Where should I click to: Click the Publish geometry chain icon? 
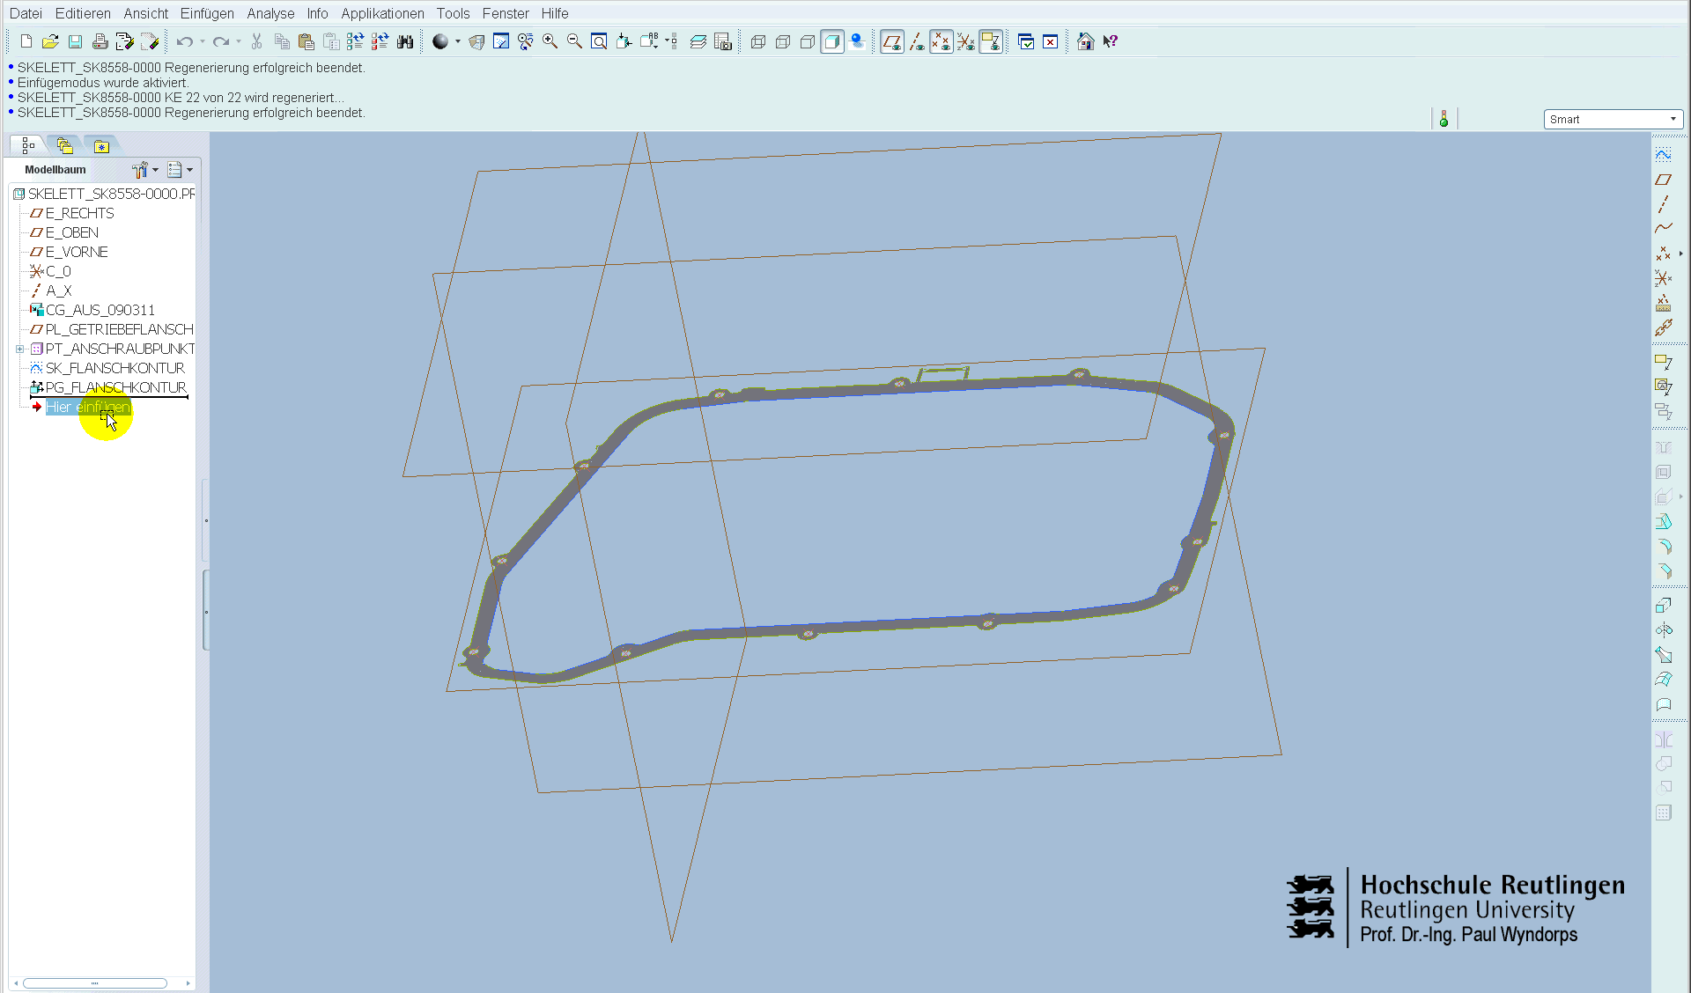pyautogui.click(x=1663, y=327)
